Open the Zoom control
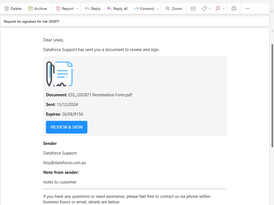This screenshot has width=274, height=205. coord(174,9)
